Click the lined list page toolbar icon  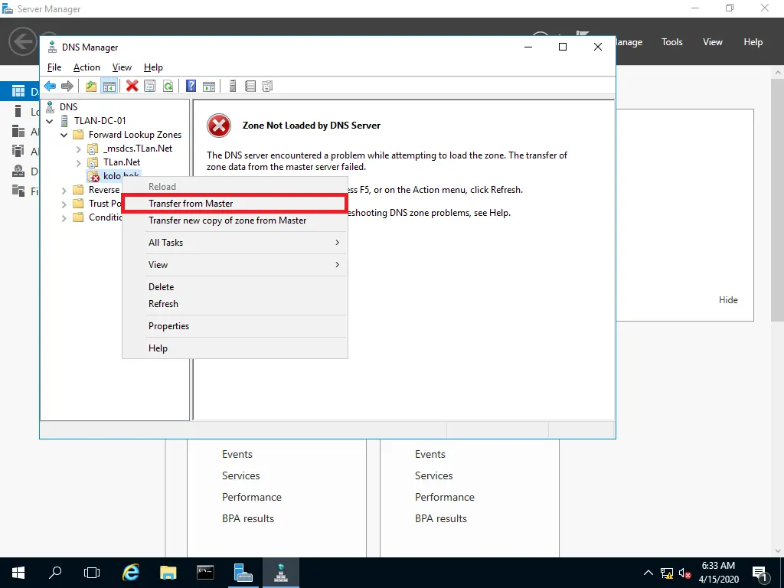tap(250, 86)
